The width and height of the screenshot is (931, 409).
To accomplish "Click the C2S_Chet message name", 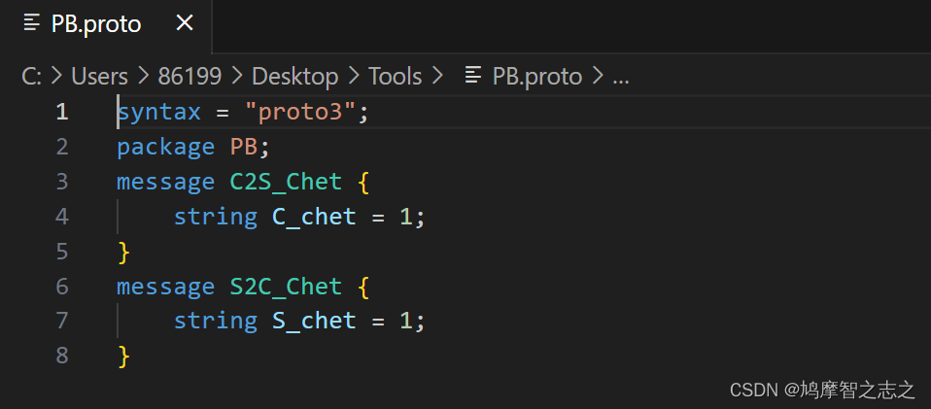I will pos(286,182).
